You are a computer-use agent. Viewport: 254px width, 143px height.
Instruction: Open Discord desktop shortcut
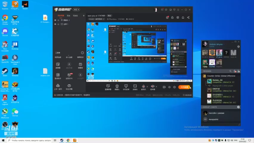click(5, 32)
